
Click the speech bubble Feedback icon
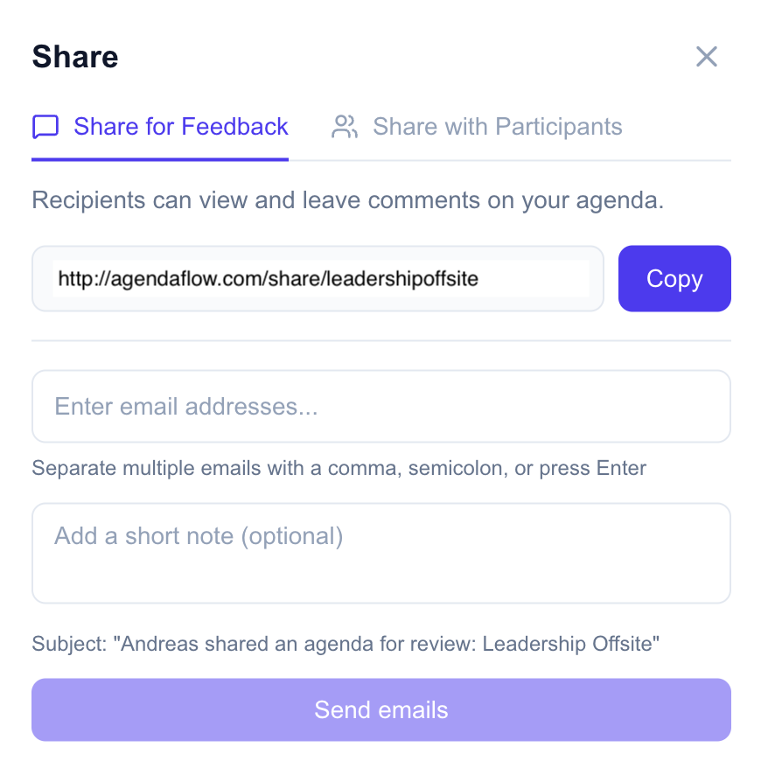coord(45,127)
